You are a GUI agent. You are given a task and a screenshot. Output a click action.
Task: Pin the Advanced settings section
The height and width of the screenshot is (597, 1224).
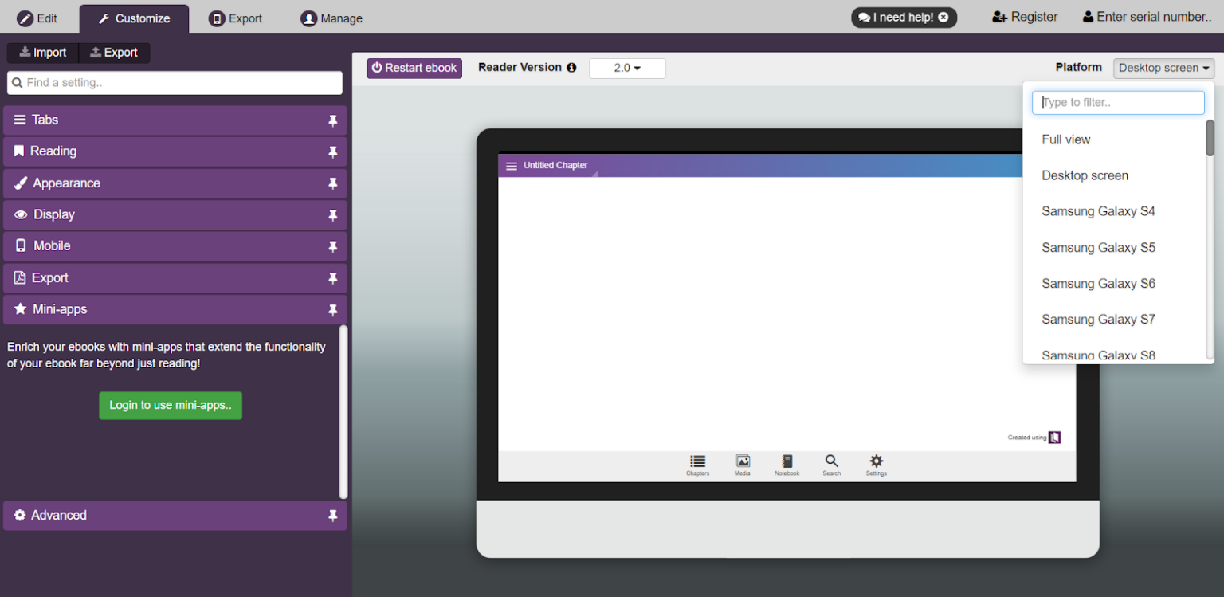pos(333,516)
